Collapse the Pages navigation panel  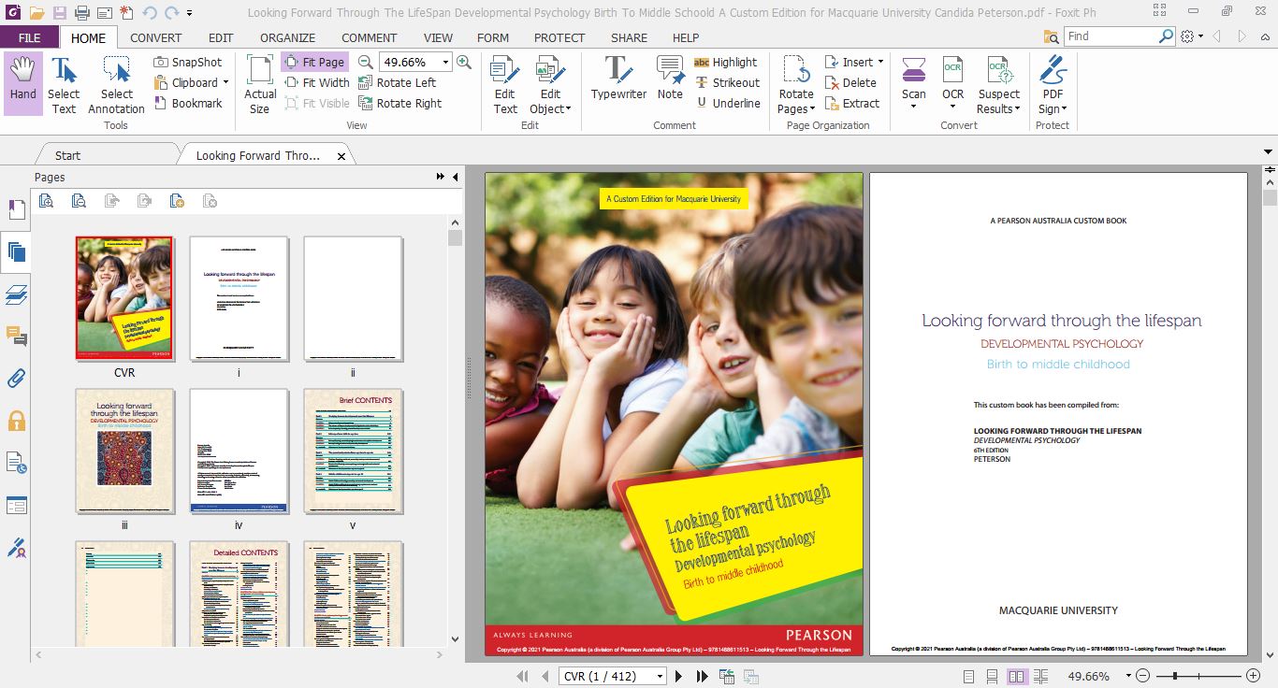click(456, 177)
